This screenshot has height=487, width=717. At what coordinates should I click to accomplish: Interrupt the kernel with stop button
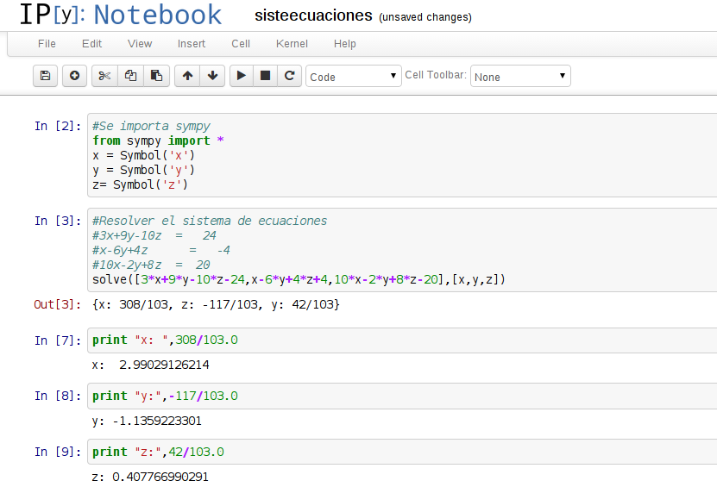pyautogui.click(x=266, y=76)
